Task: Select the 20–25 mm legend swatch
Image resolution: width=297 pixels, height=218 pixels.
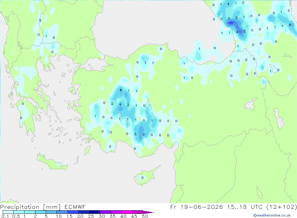Action: tap(84, 212)
